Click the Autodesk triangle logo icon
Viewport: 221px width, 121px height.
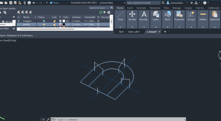[196, 3]
